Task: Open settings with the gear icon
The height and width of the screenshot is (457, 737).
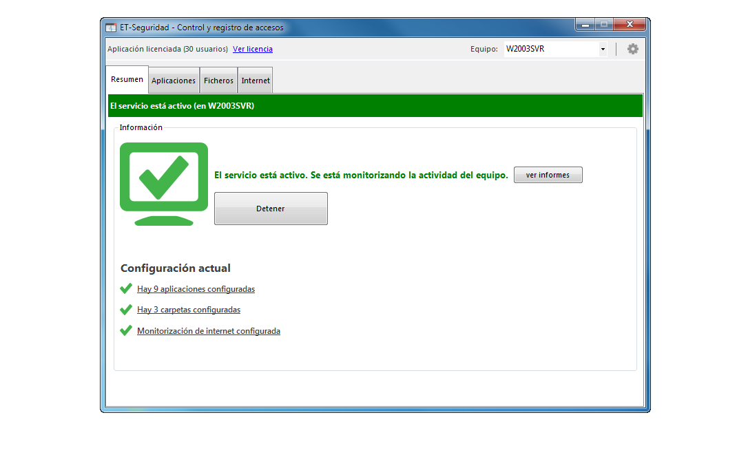Action: click(x=633, y=49)
